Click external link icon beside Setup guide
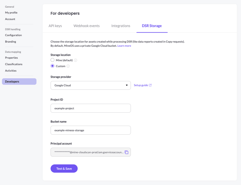The image size is (241, 185). pos(150,85)
